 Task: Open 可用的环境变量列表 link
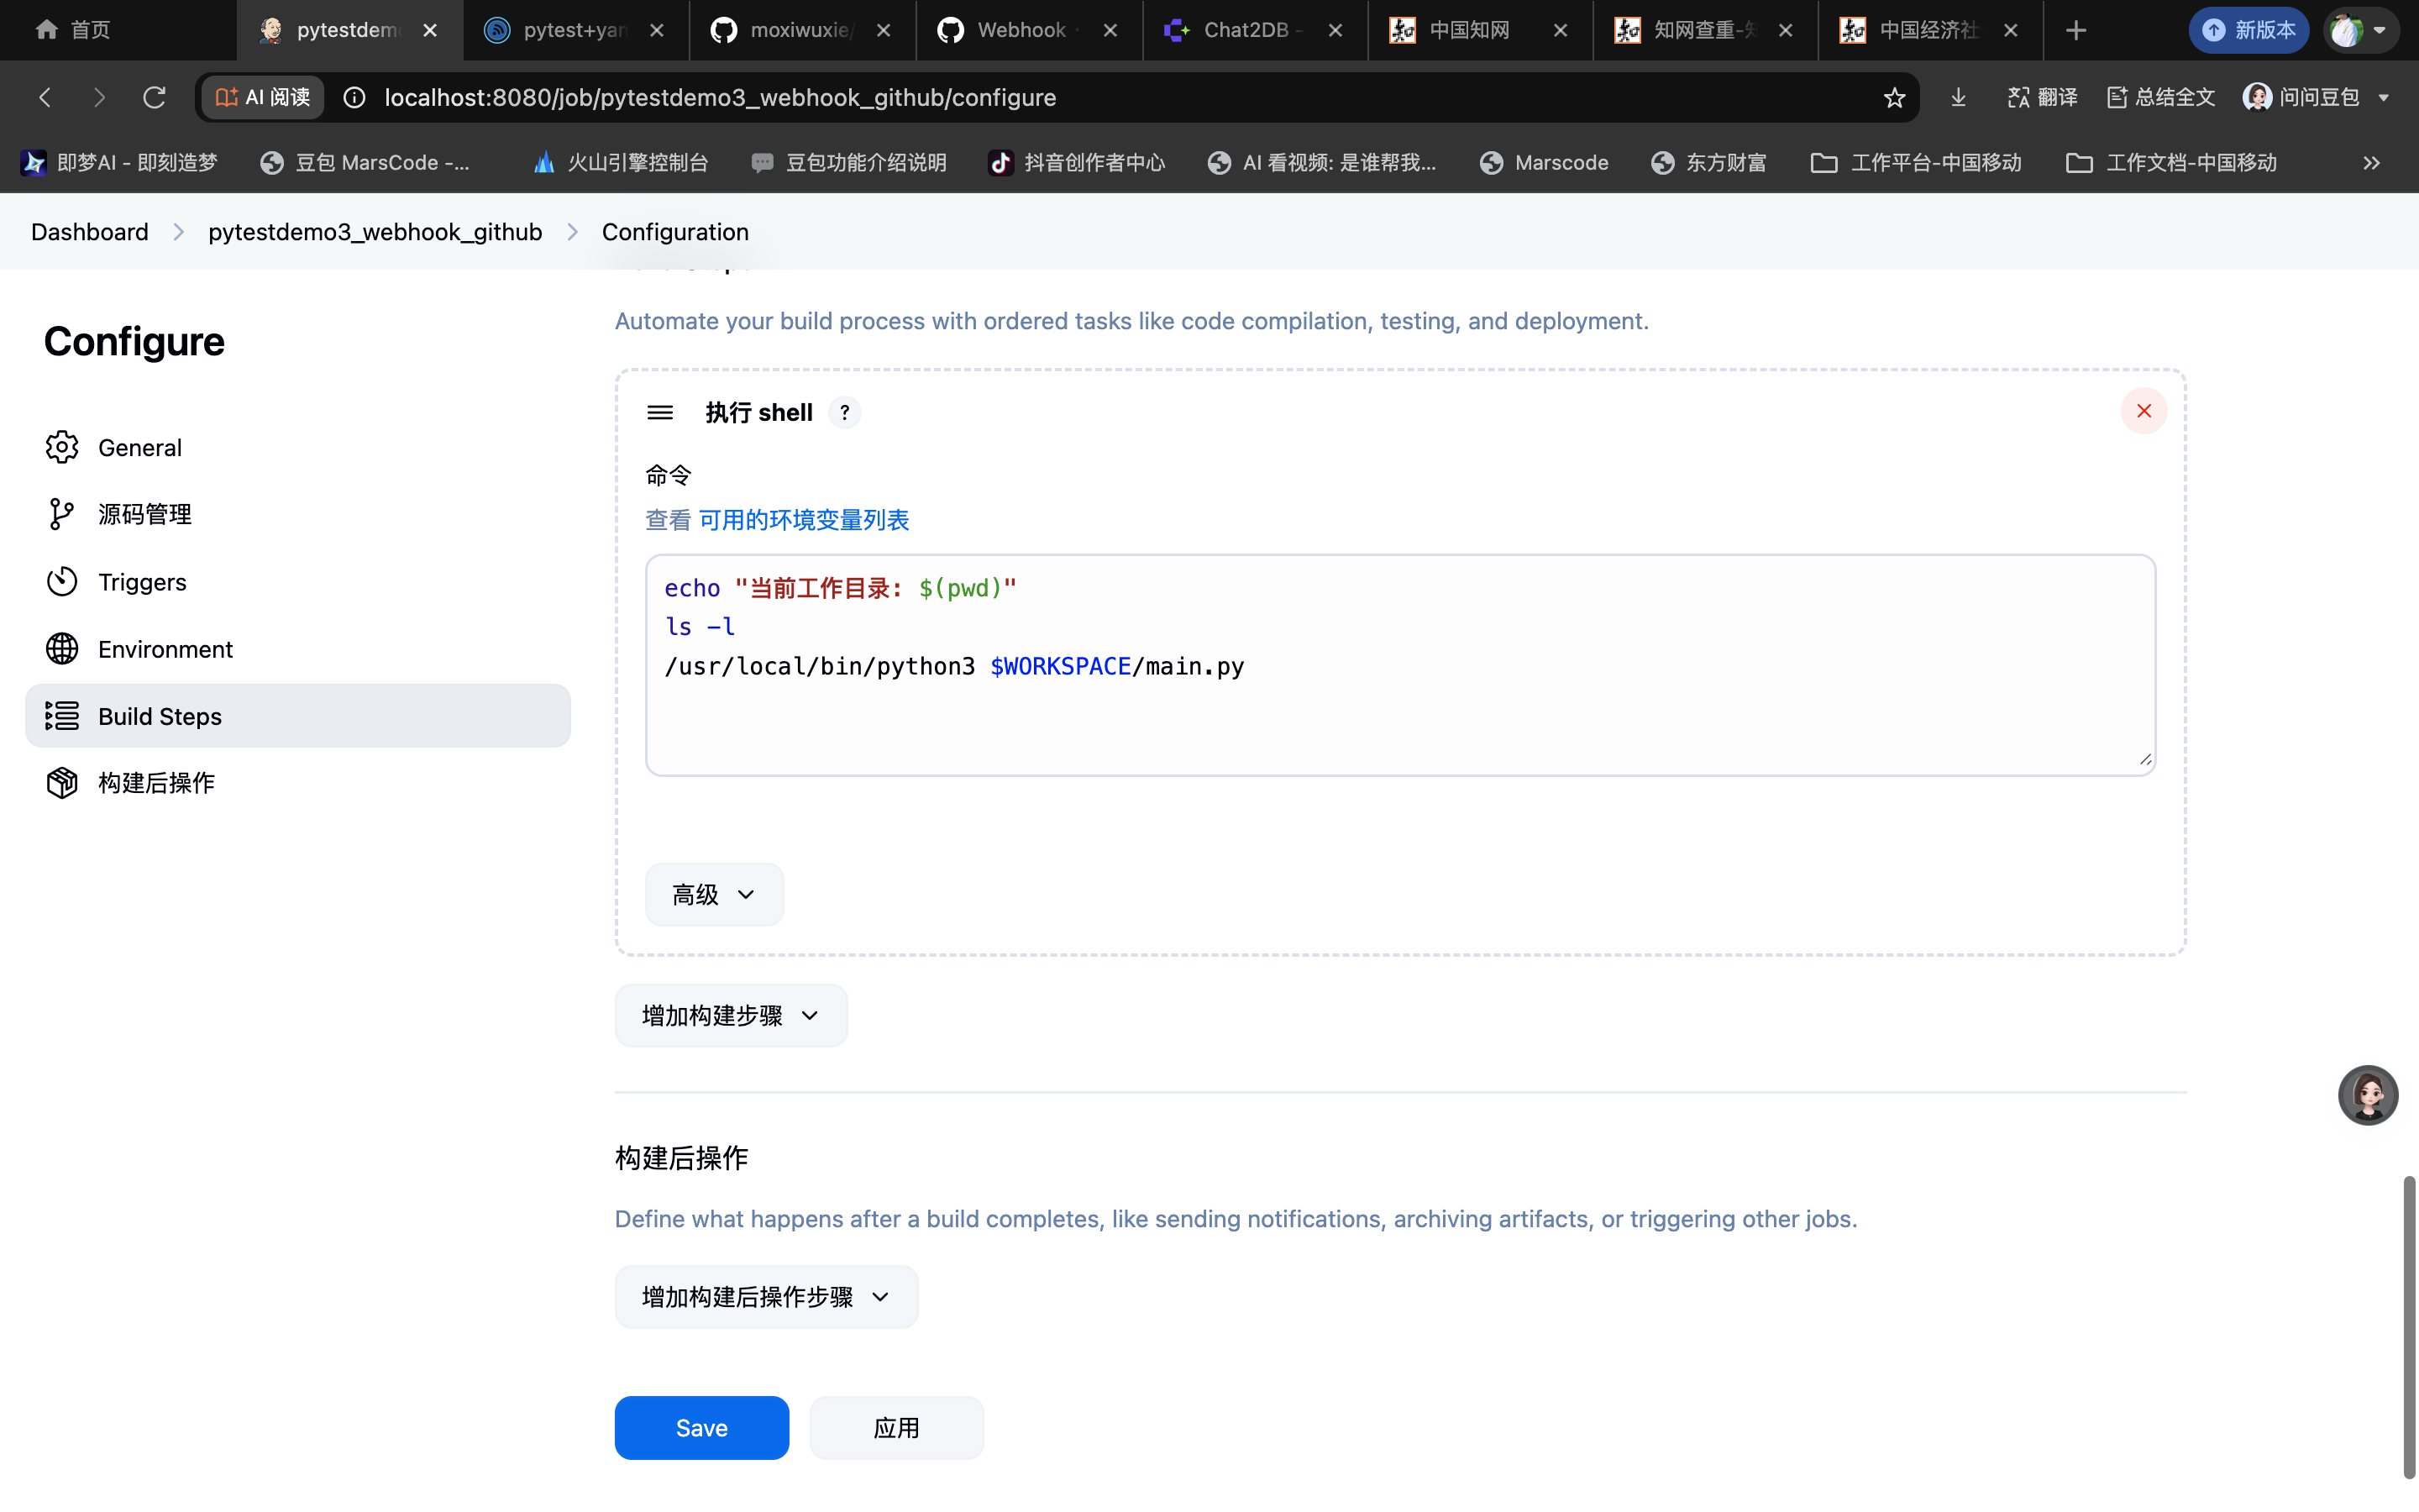tap(804, 520)
